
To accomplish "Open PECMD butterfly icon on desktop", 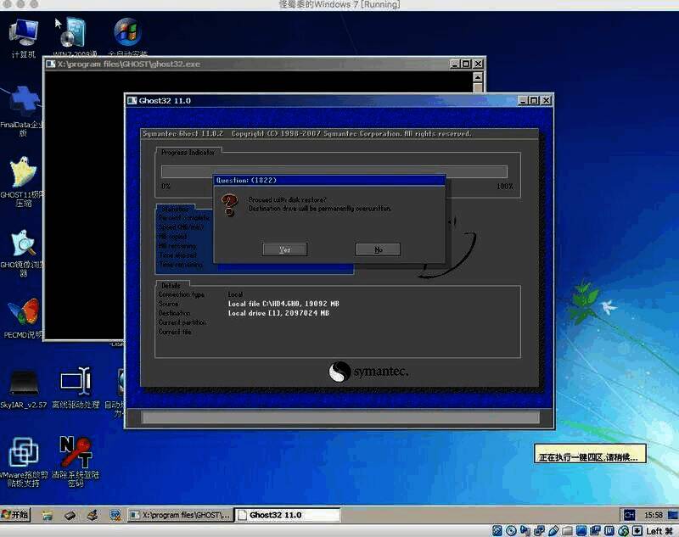I will click(x=23, y=314).
